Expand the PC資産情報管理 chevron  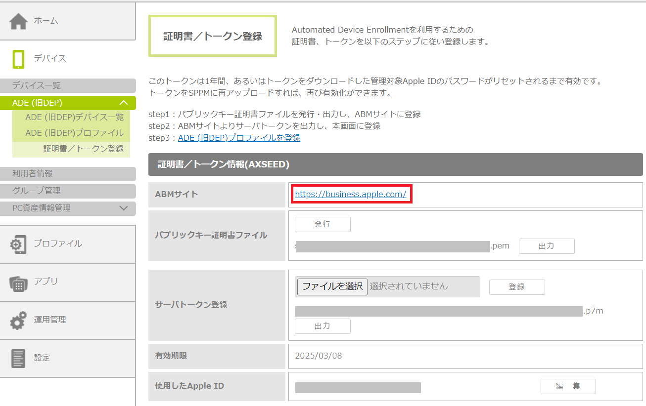124,208
